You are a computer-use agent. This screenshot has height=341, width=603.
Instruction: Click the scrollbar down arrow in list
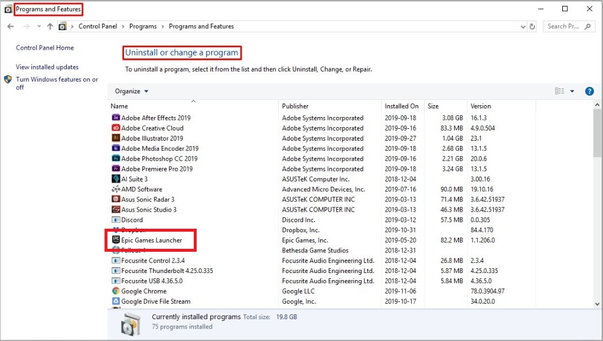597,303
